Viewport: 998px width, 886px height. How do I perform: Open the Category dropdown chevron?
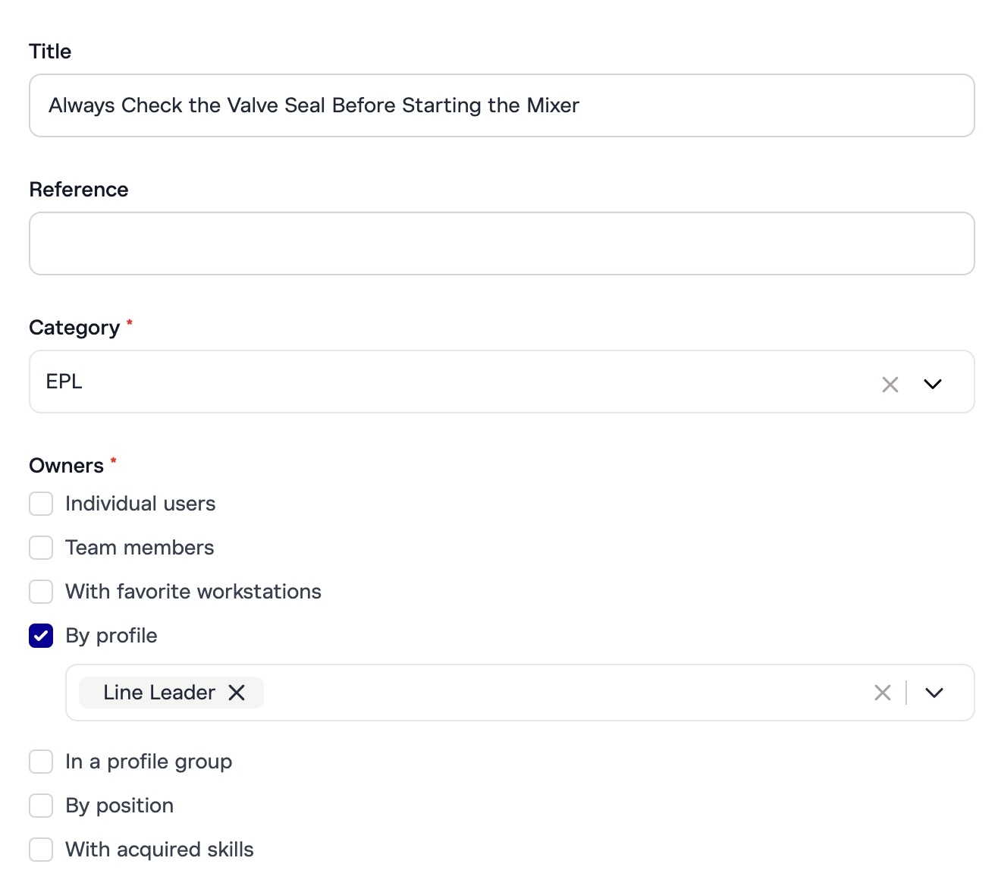(x=933, y=385)
